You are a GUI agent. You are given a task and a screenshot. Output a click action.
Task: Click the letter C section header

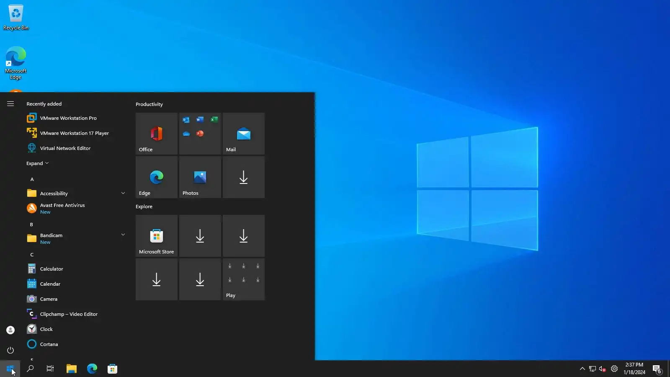[32, 255]
